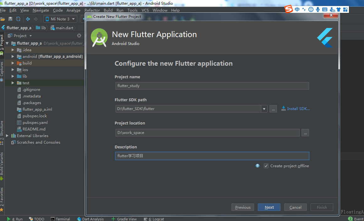Expand the android folder node
Image resolution: width=364 pixels, height=221 pixels.
point(13,57)
